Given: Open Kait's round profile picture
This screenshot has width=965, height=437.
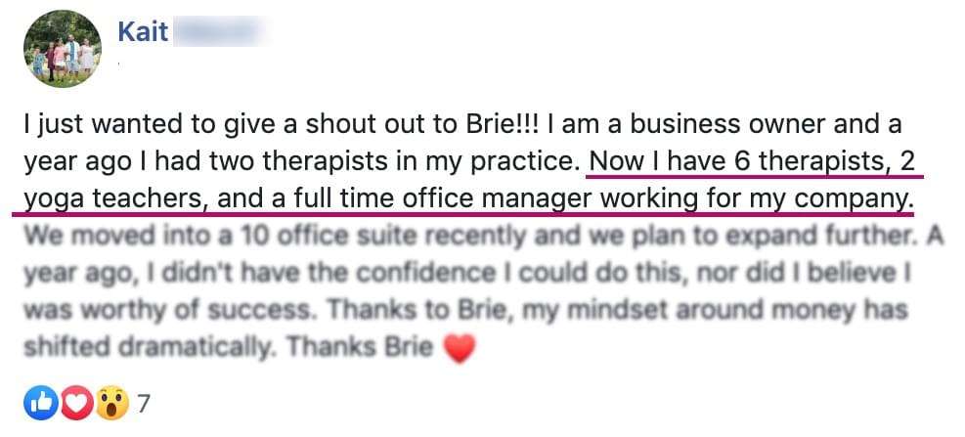Looking at the screenshot, I should [63, 49].
